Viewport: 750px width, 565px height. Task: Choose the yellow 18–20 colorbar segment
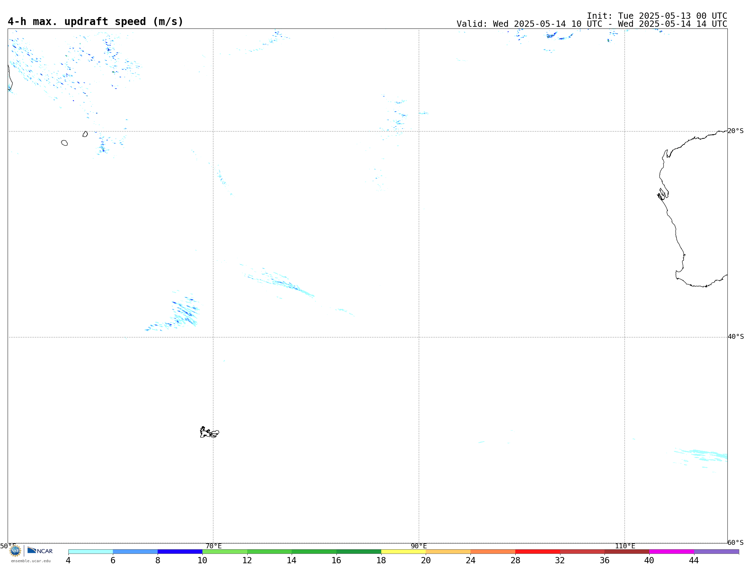coord(403,551)
